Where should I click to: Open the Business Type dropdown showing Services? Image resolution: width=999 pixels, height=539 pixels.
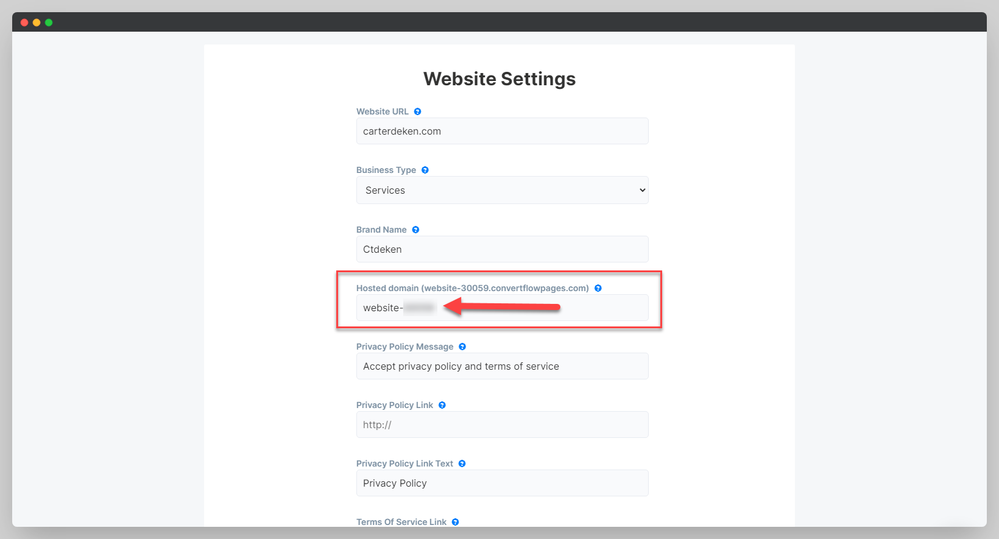coord(503,190)
